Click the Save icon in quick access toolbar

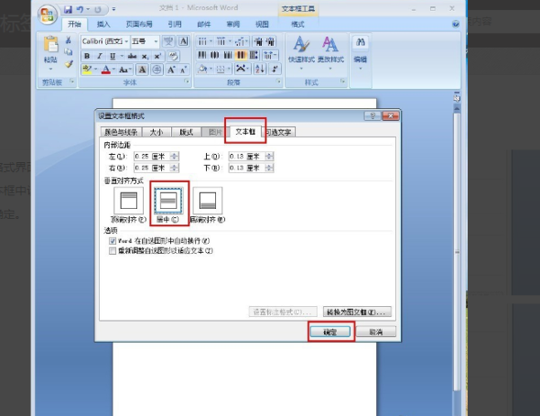(x=68, y=10)
